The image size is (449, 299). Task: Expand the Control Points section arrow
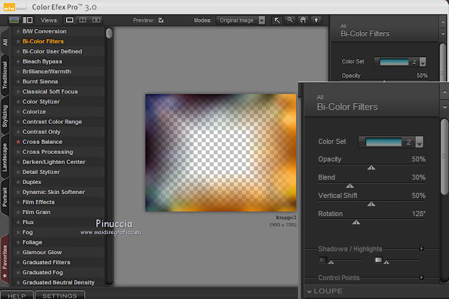click(x=421, y=277)
